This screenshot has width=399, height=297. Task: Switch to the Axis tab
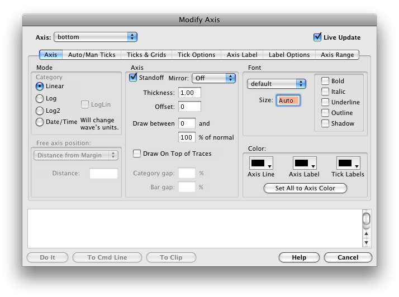pos(51,55)
